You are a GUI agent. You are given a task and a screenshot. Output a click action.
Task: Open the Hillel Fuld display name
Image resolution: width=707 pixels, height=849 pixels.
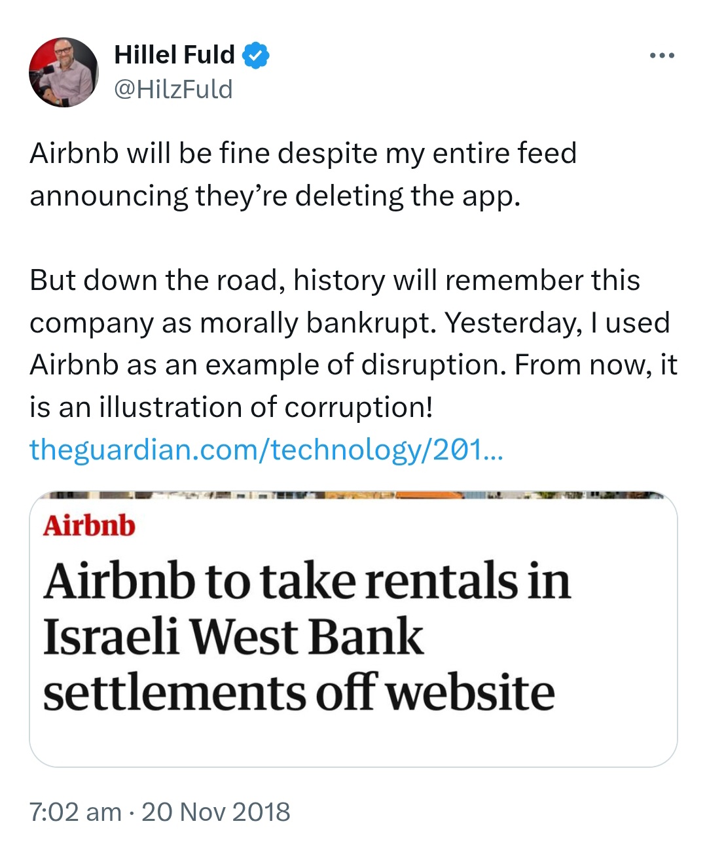(174, 55)
